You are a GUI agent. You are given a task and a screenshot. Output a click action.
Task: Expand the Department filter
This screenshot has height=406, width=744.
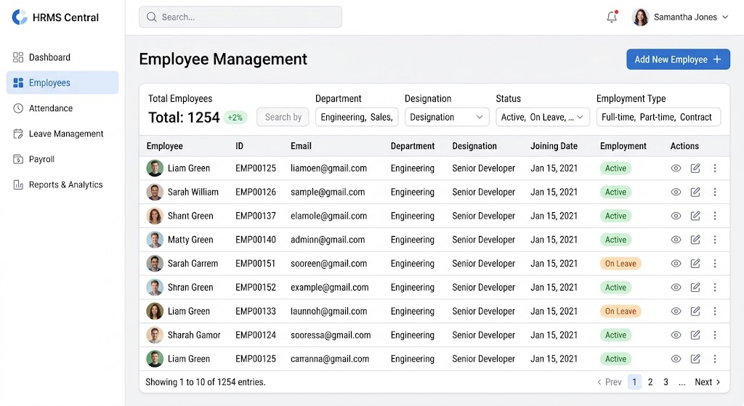pos(357,117)
